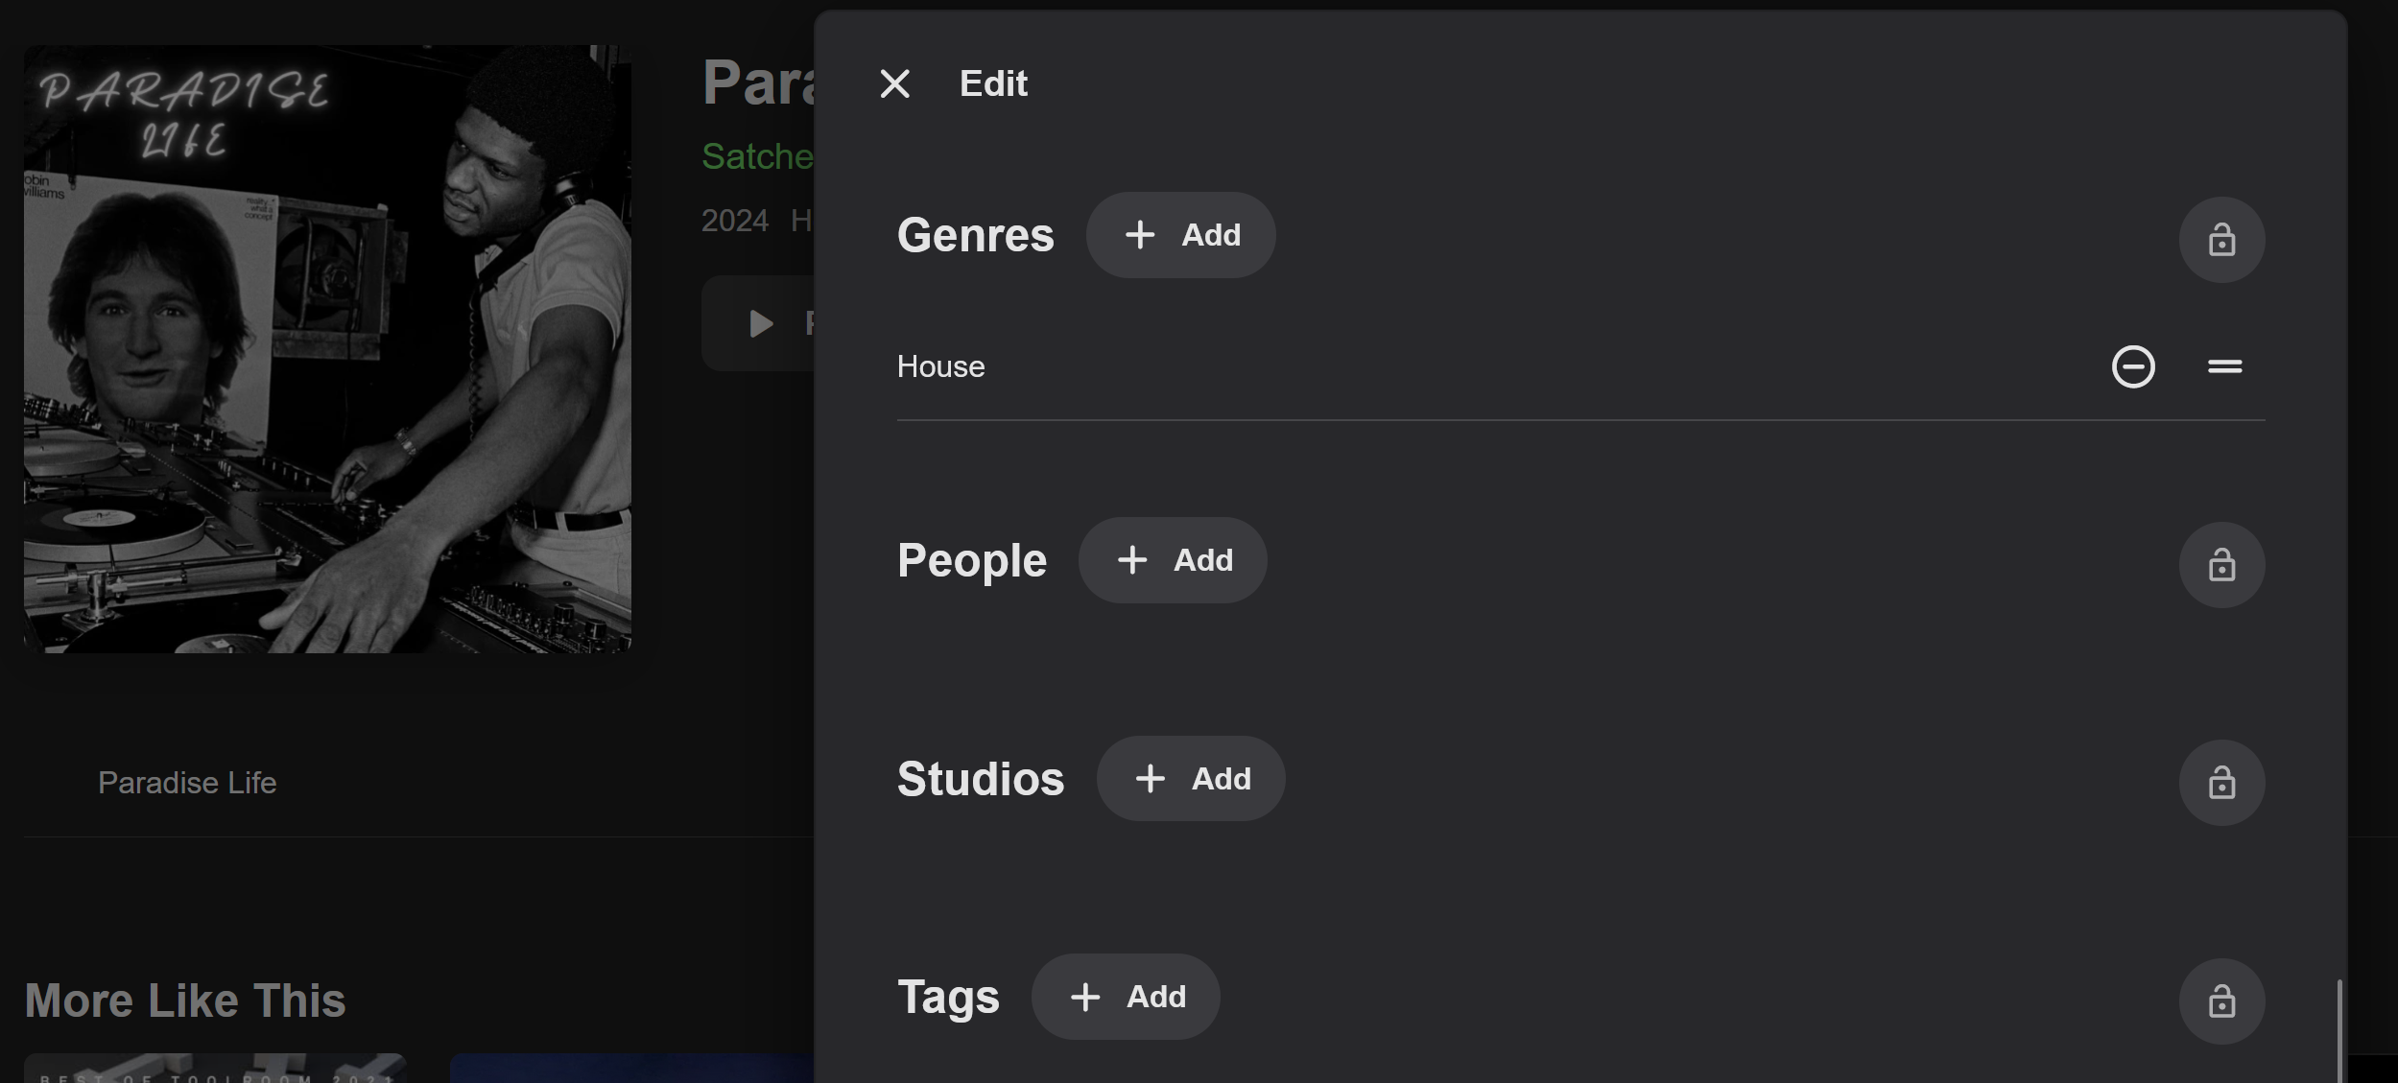Toggle the Studios field lock
The width and height of the screenshot is (2398, 1083).
pos(2221,783)
